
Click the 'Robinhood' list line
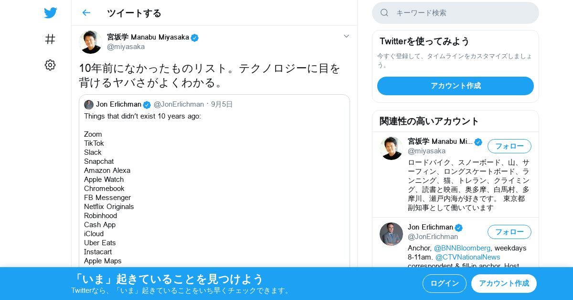coord(100,216)
